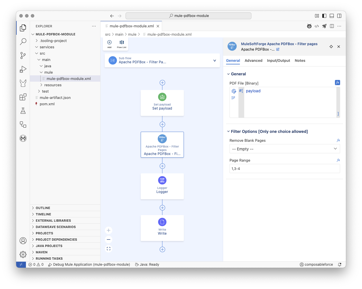Toggle expression mode on Page Range field
The height and width of the screenshot is (289, 362).
[x=338, y=160]
